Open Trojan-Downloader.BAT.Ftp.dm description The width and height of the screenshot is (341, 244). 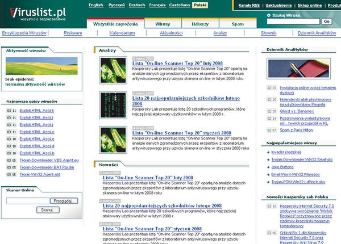click(47, 167)
